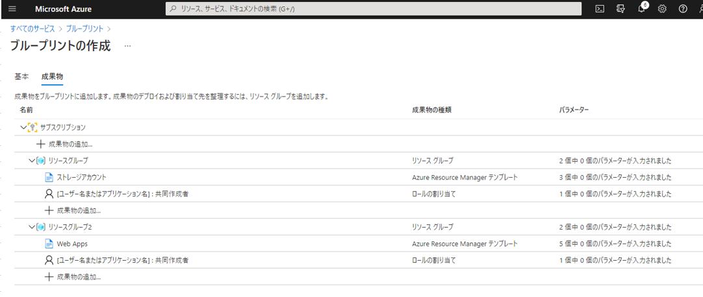Click the リソースグループ2 cube icon

pyautogui.click(x=40, y=227)
